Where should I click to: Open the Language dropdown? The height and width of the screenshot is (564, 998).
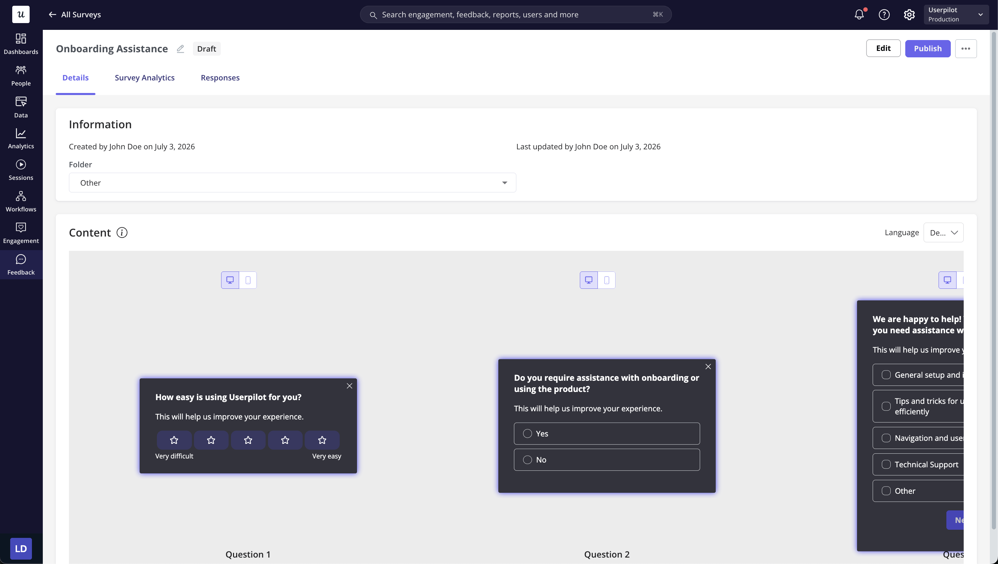[943, 233]
